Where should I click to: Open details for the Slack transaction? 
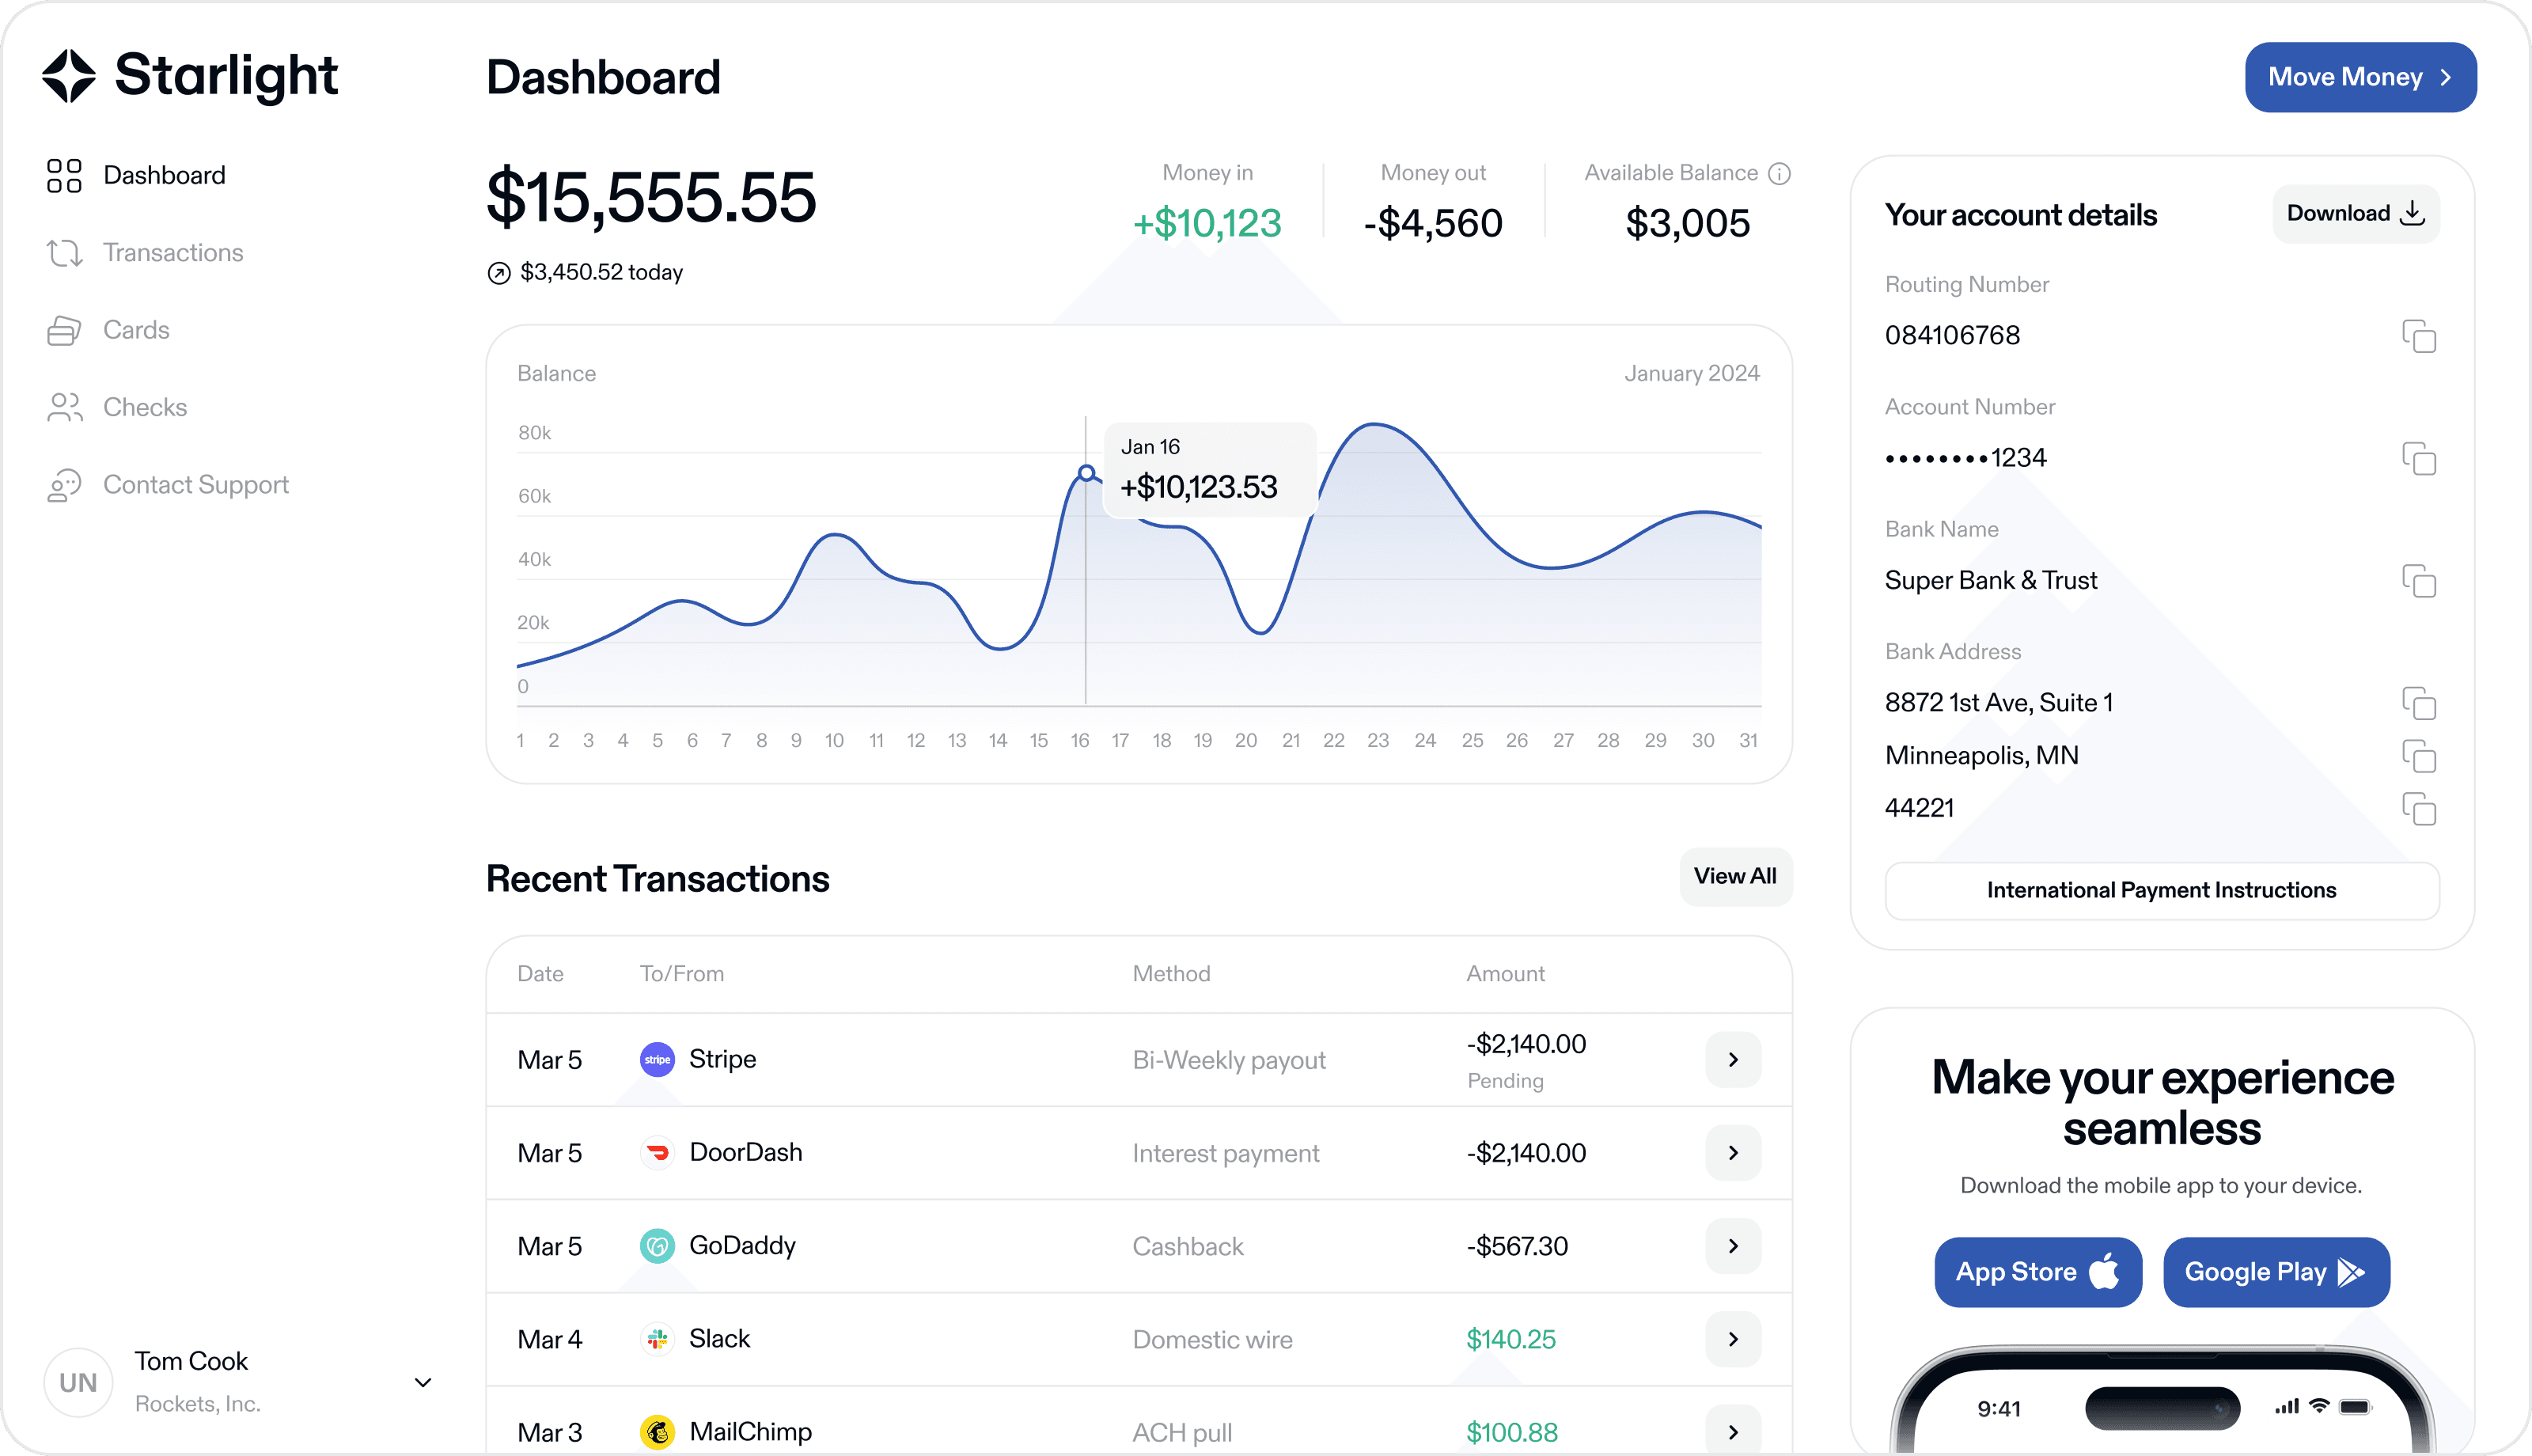[1732, 1339]
